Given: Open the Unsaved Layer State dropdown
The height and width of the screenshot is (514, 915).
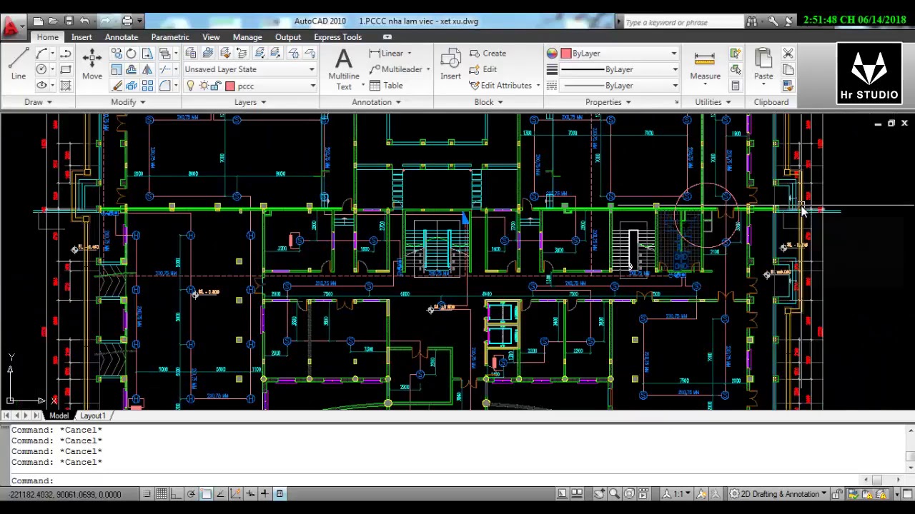Looking at the screenshot, I should coord(249,69).
